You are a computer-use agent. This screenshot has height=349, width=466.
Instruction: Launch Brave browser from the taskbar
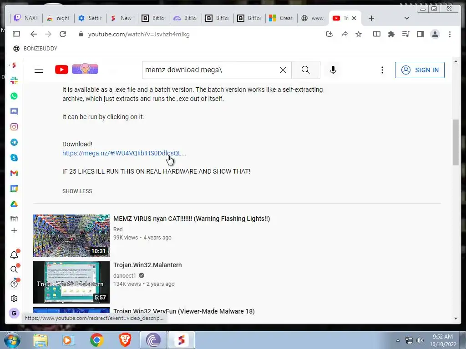(x=125, y=340)
